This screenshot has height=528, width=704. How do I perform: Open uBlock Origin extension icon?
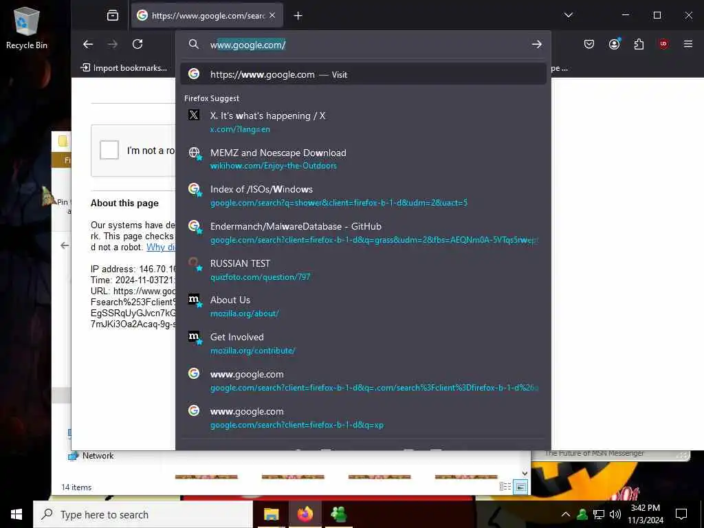pyautogui.click(x=663, y=44)
